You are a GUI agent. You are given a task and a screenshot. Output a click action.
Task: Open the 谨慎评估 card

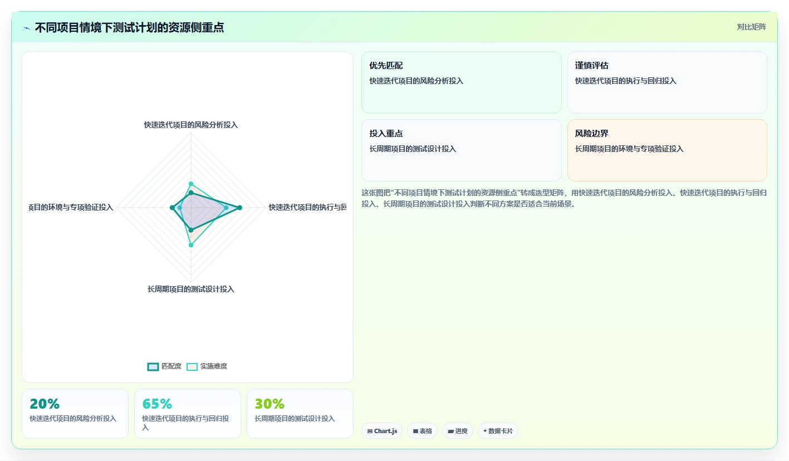[x=667, y=82]
